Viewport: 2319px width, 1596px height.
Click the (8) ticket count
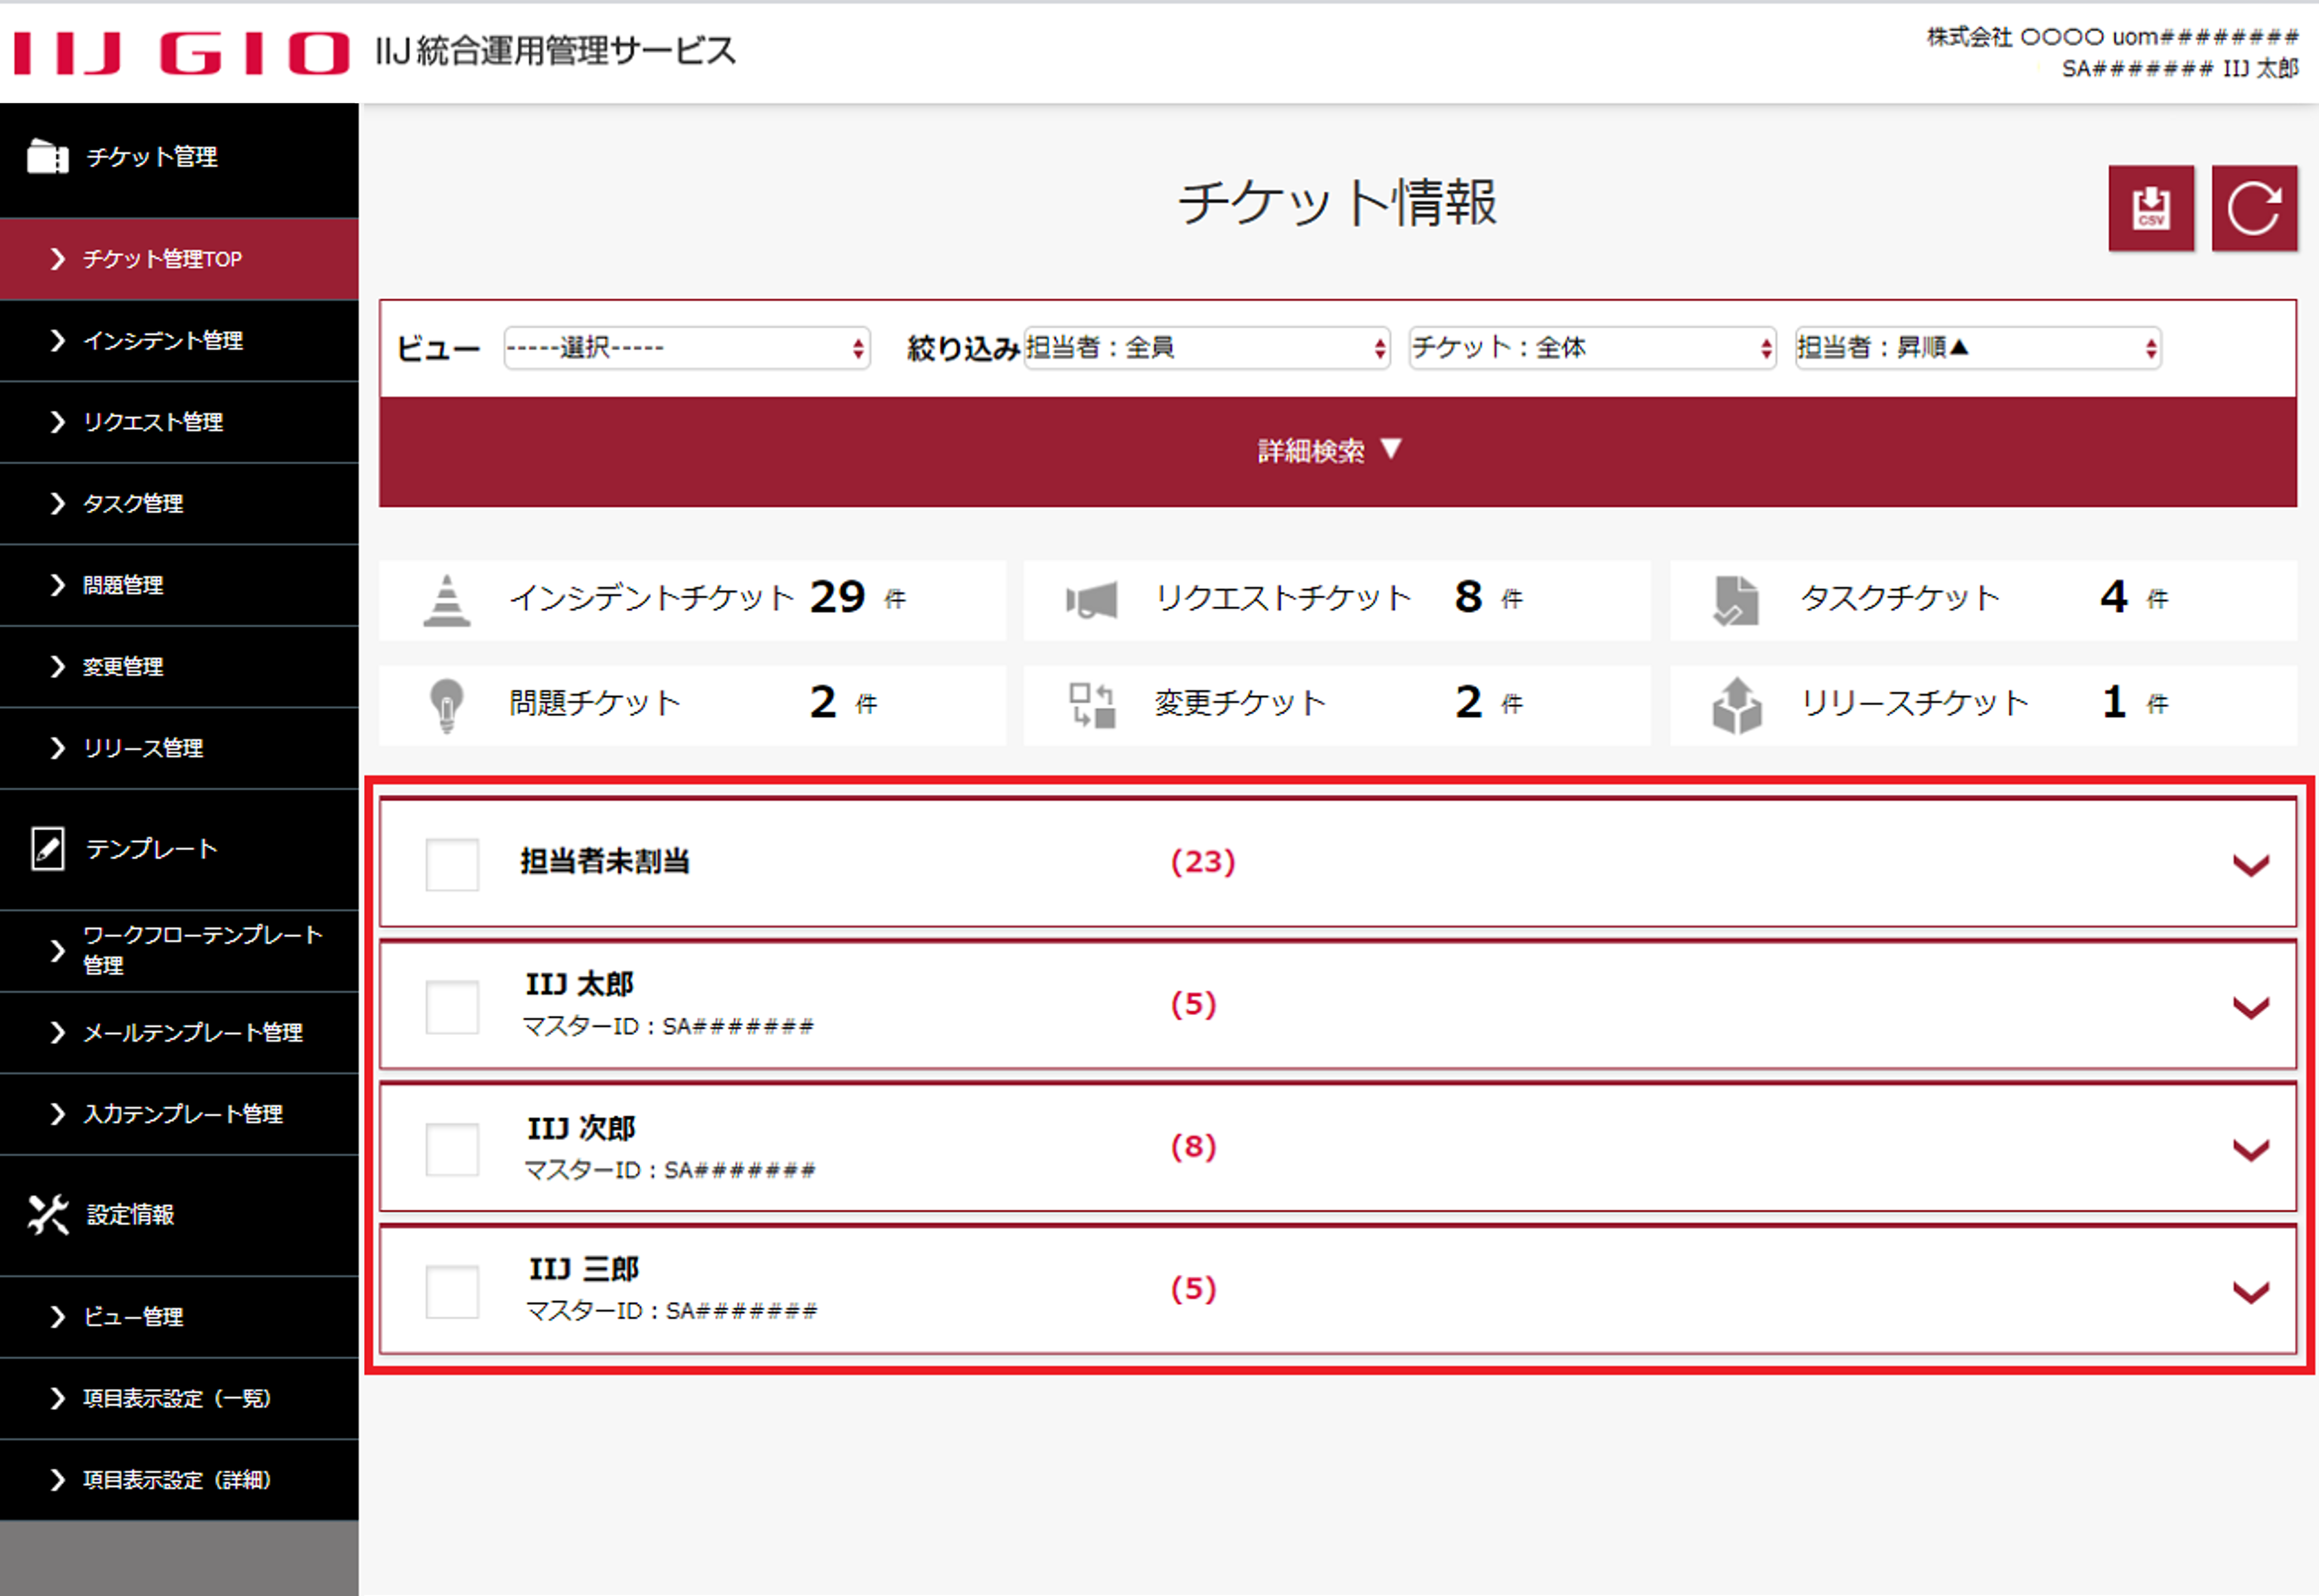coord(1194,1147)
